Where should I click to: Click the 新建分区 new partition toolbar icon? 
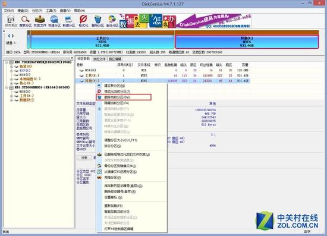coord(69,21)
